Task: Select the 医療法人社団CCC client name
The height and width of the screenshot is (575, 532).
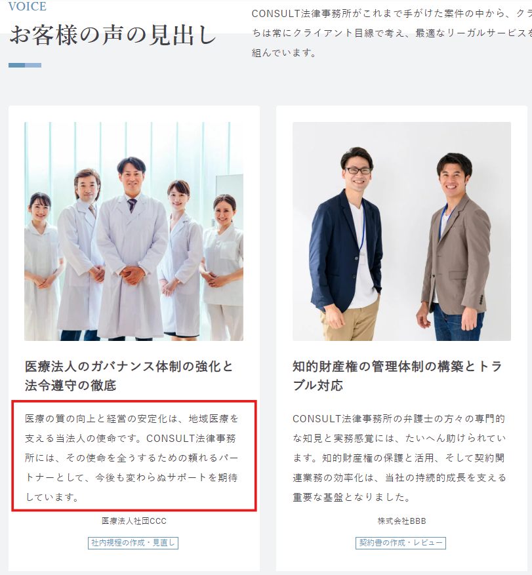Action: point(134,521)
